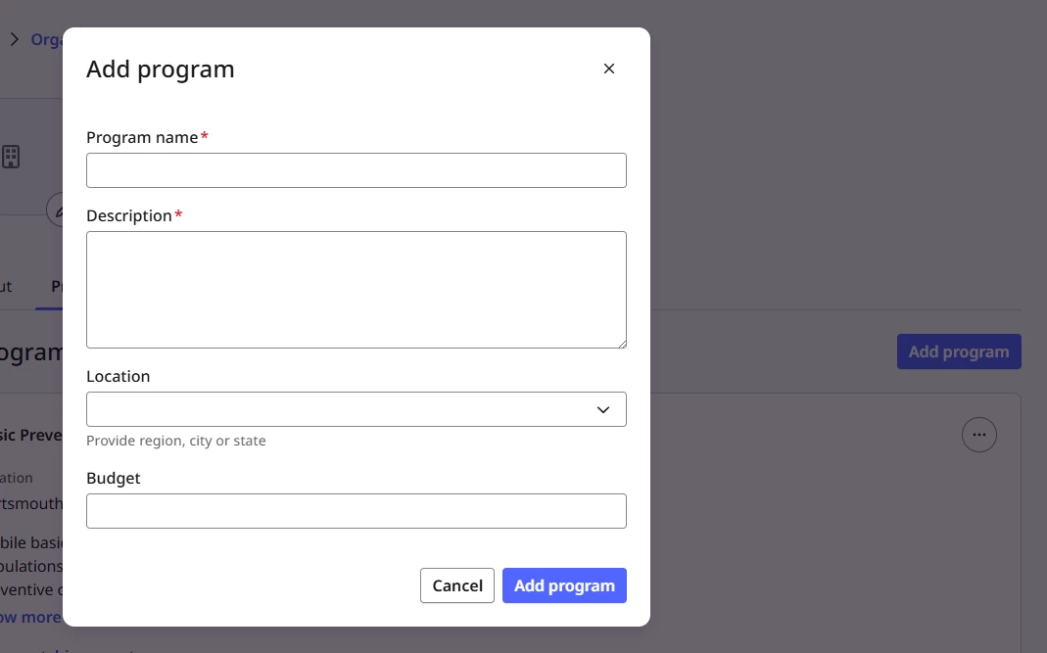Viewport: 1047px width, 653px height.
Task: Click inside the Description text area
Action: [356, 290]
